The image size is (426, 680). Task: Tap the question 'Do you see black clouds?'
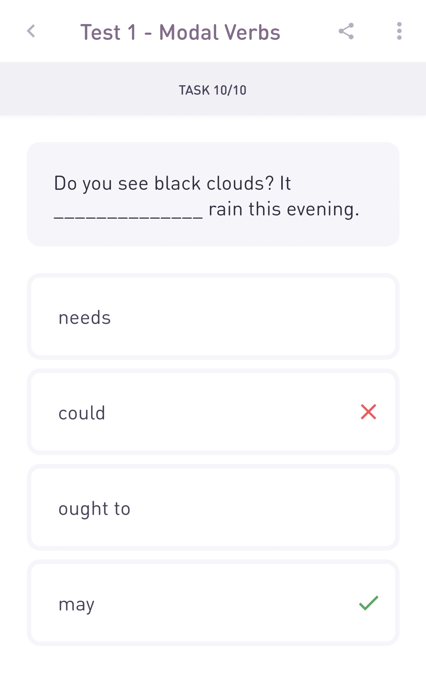[164, 184]
